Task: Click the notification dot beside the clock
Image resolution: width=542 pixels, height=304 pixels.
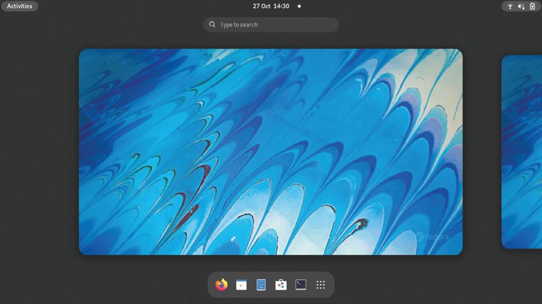Action: tap(299, 6)
